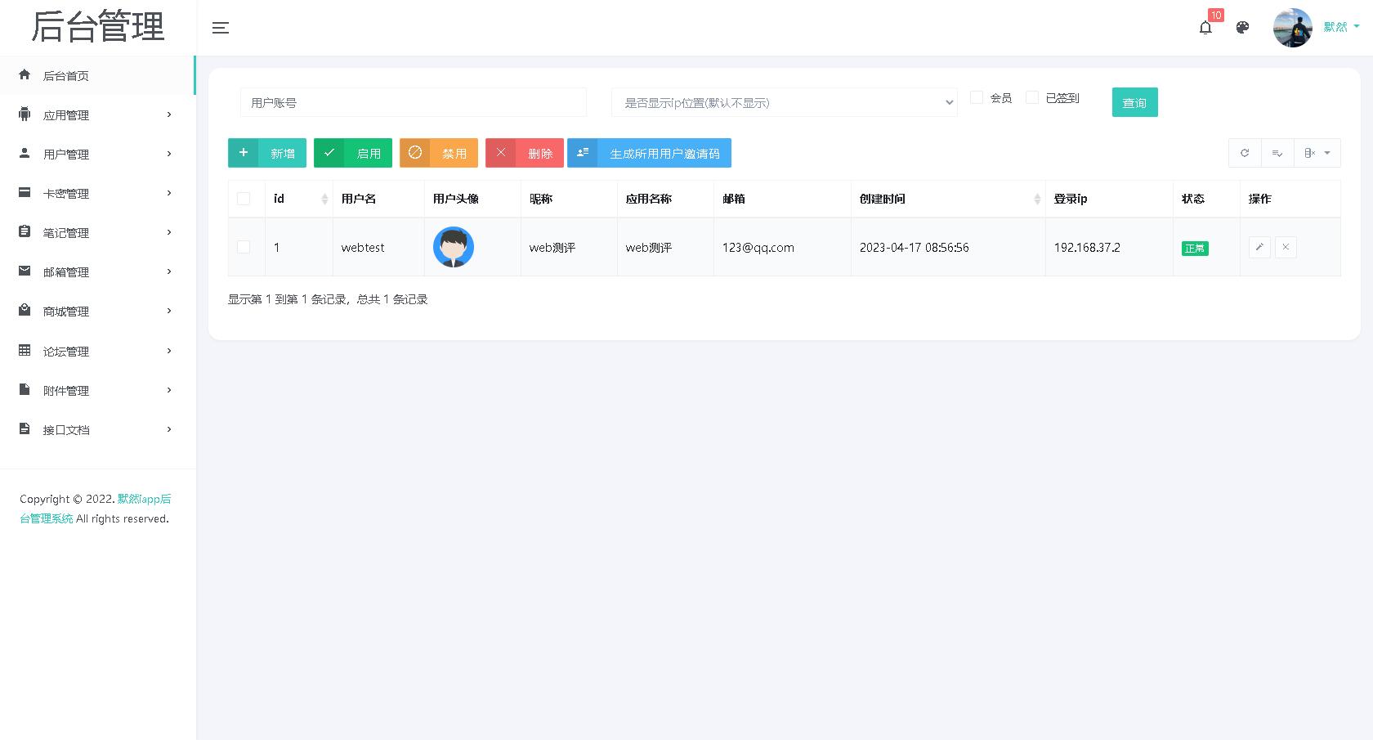Screen dimensions: 1373x740
Task: Check the 会员 checkbox
Action: (977, 97)
